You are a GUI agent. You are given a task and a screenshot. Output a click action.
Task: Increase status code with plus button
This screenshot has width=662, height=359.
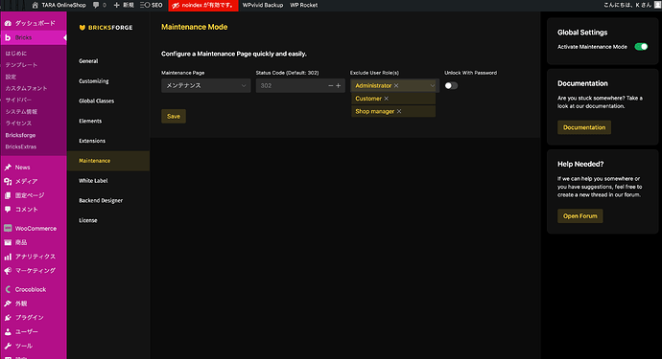point(338,85)
